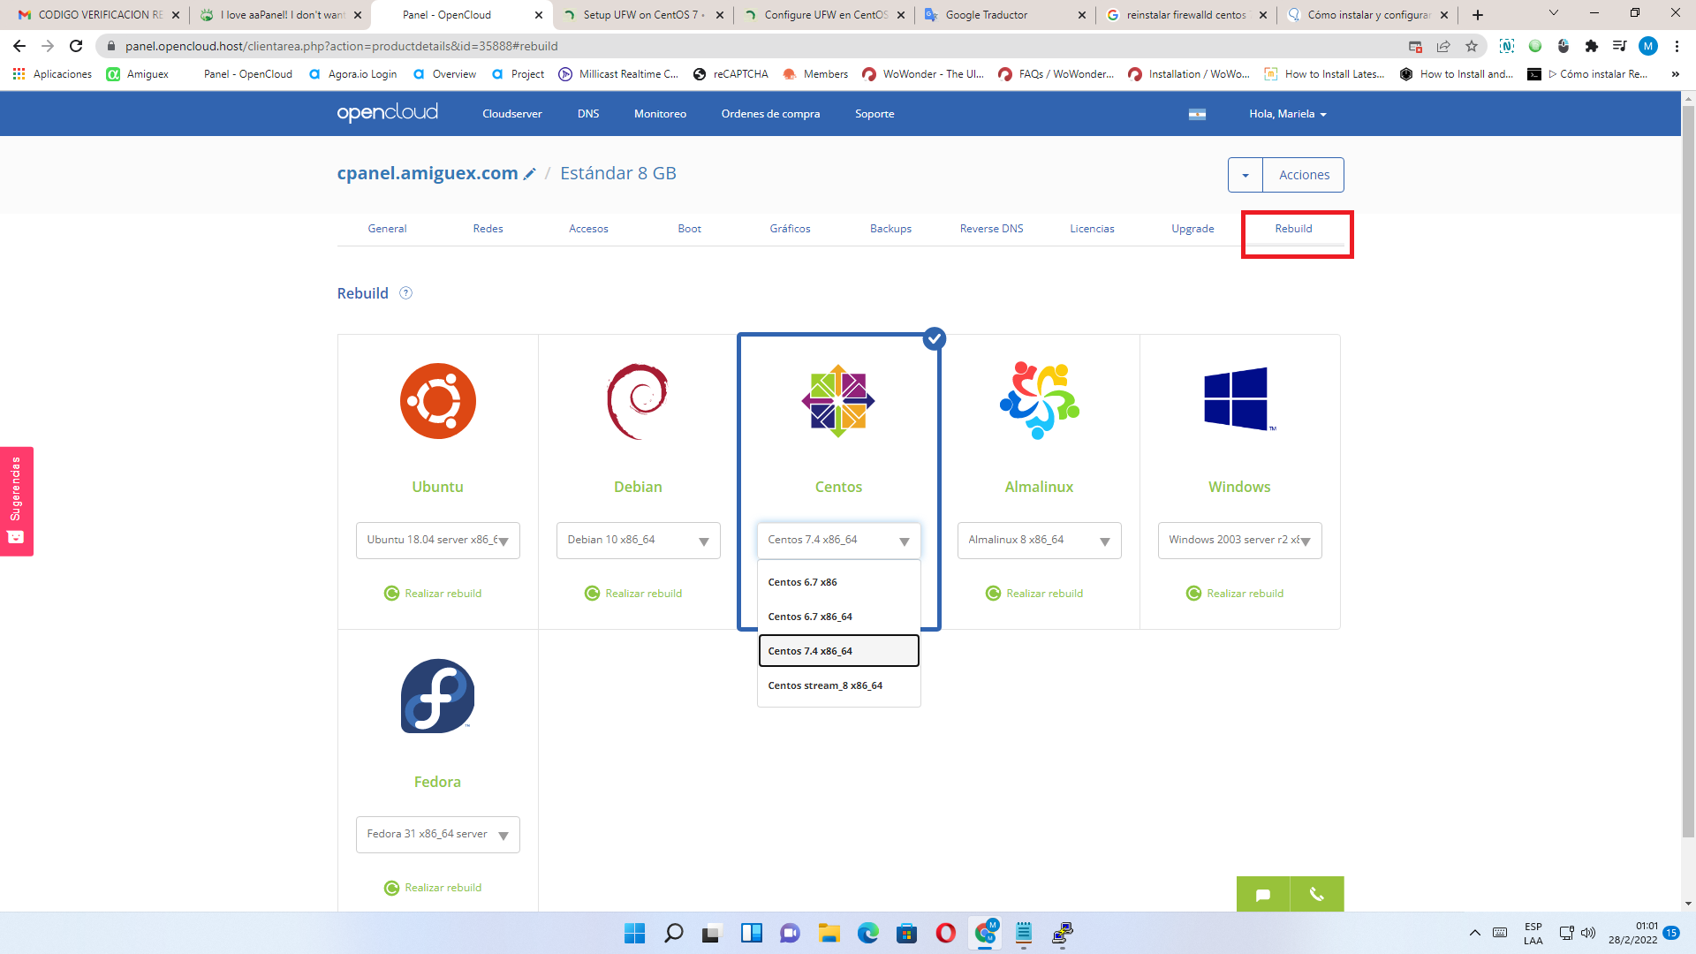Select the Almalinux logo
Viewport: 1696px width, 954px height.
[1039, 400]
